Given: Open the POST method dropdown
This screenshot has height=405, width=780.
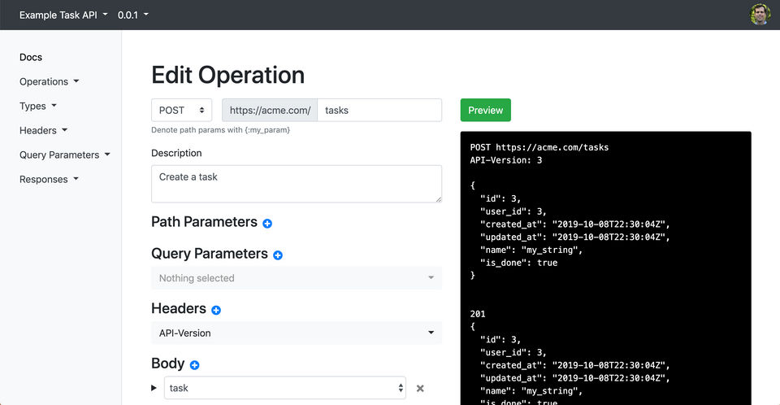Looking at the screenshot, I should (181, 111).
